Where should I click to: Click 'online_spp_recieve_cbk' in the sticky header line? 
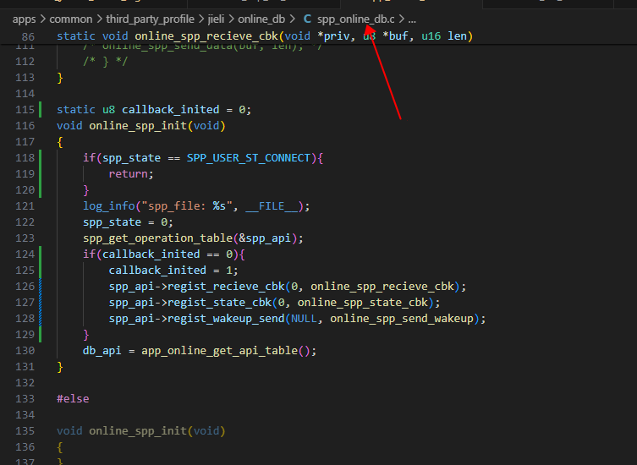pos(206,36)
